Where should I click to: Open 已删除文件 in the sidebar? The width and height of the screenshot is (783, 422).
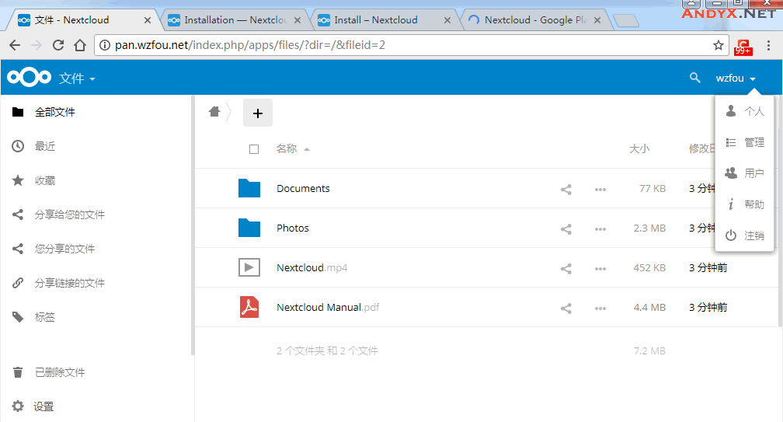[60, 372]
